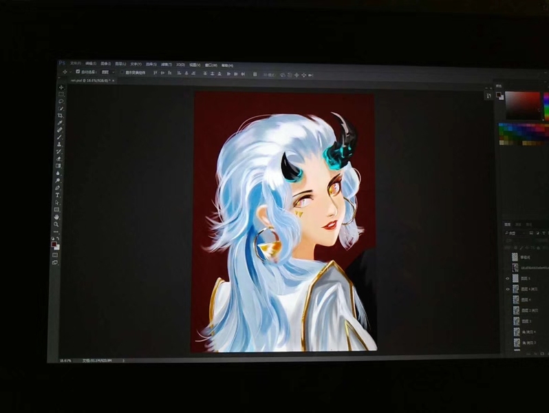
Task: Switch to the 图层 layers panel tab
Action: point(507,224)
